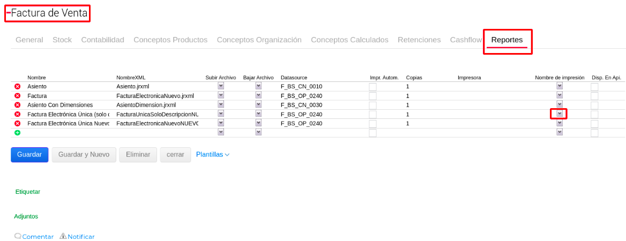Add a new report row with green plus
Screen dimensions: 626x241
17,132
